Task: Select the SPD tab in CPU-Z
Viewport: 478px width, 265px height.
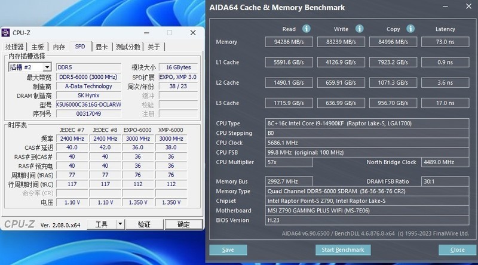Action: (80, 47)
